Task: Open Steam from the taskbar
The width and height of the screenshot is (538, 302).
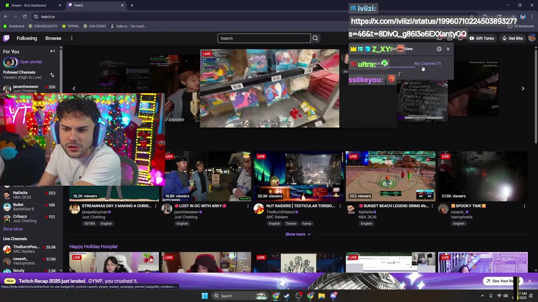Action: click(x=287, y=296)
